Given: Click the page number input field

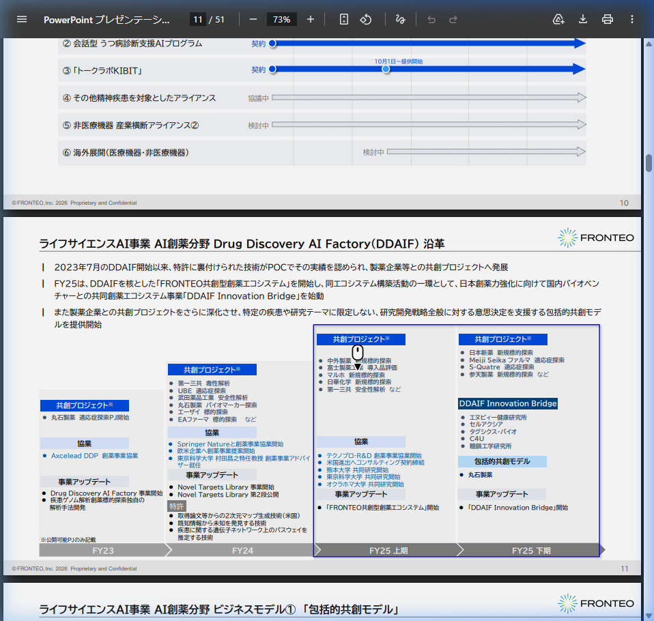Looking at the screenshot, I should 197,19.
